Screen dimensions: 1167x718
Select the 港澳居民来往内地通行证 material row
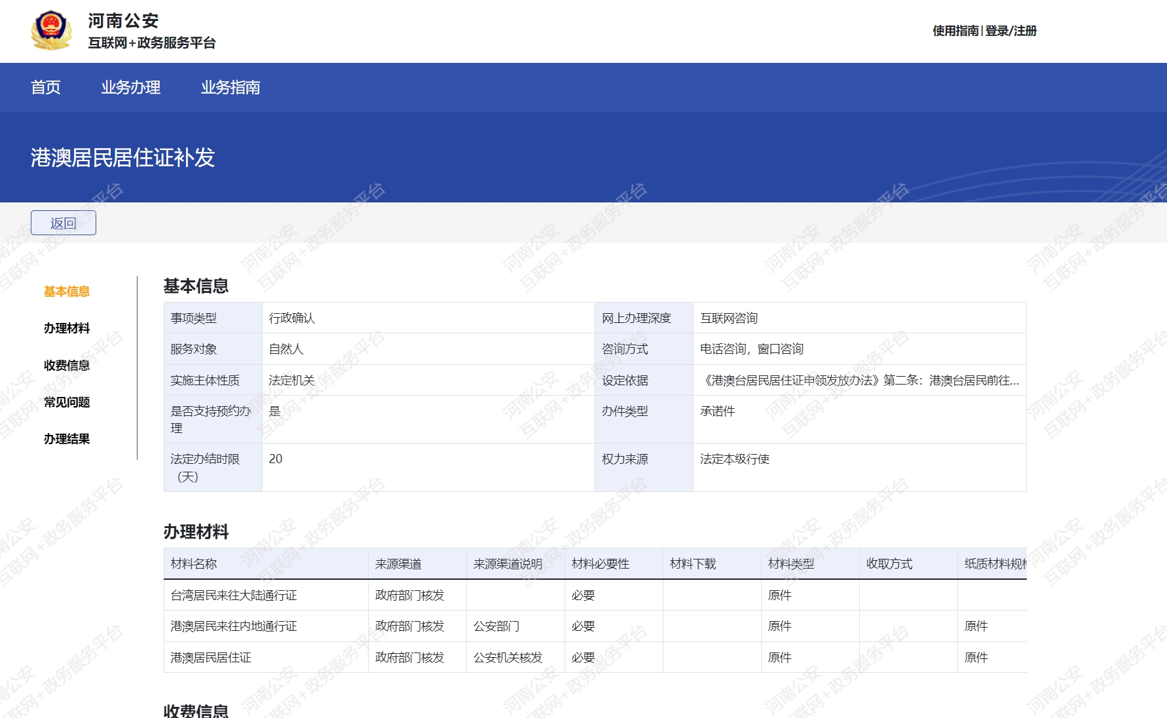tap(234, 626)
